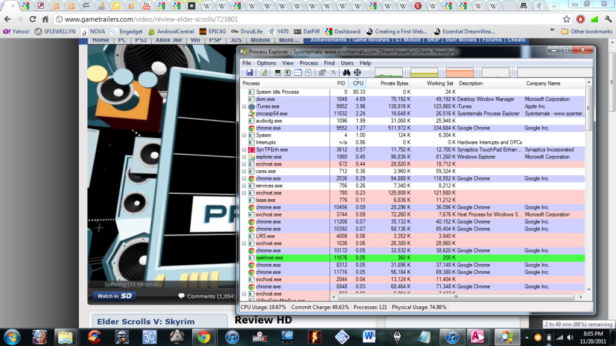Screen dimensions: 616x346
Task: Click the Windows Explorer folder taskbar icon
Action: tap(65, 338)
